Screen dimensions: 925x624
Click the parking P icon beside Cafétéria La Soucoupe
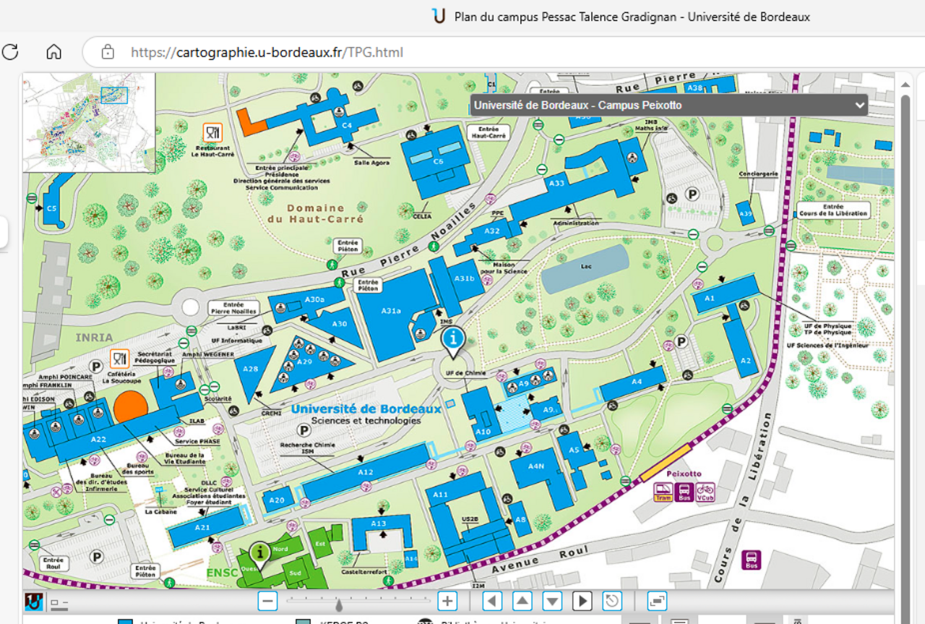(95, 367)
